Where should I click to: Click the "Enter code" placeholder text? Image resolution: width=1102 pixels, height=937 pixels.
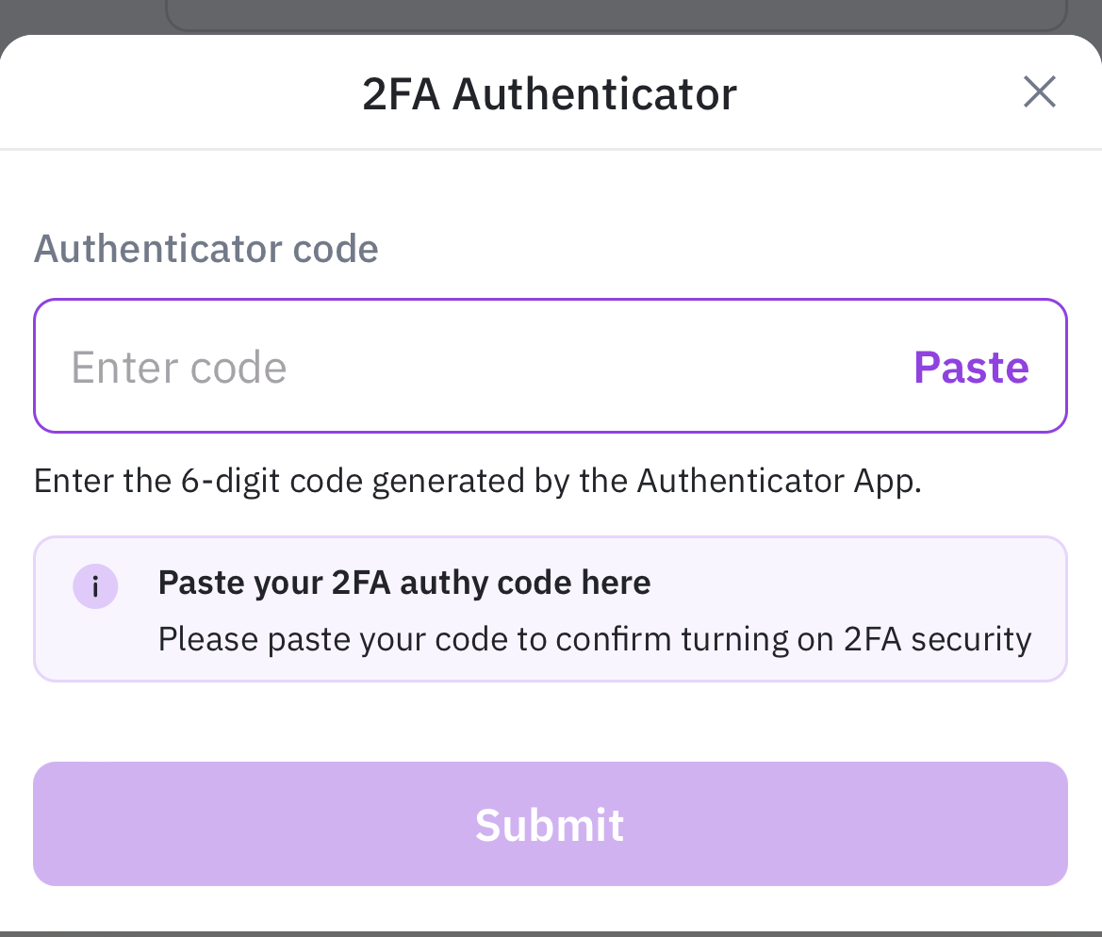(x=179, y=367)
